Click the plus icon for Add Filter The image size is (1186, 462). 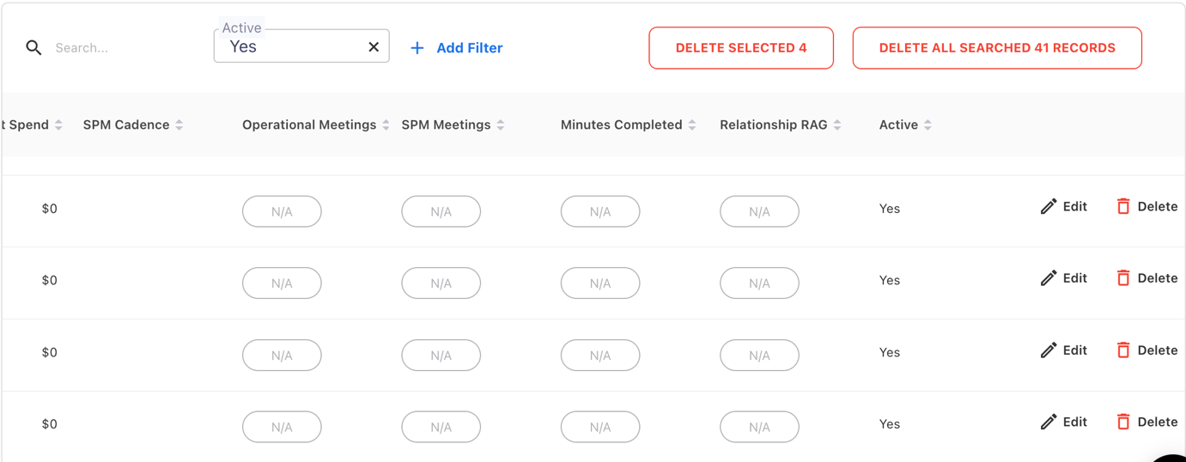417,48
